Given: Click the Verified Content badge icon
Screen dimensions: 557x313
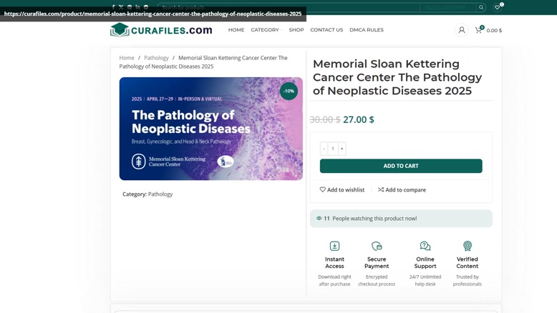Looking at the screenshot, I should coord(468,246).
